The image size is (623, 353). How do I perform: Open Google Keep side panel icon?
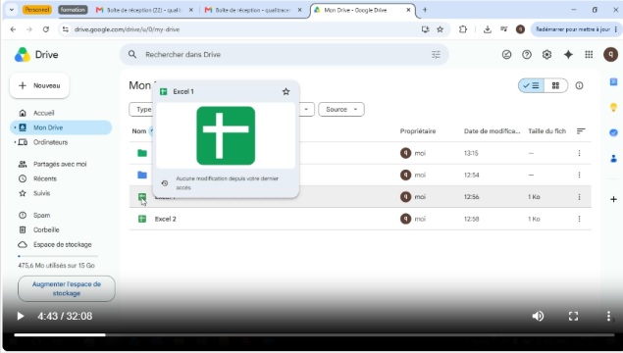click(613, 107)
